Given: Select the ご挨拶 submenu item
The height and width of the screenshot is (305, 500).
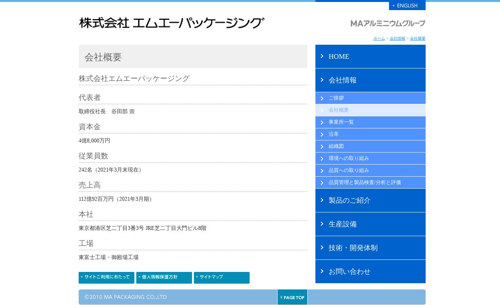Looking at the screenshot, I should click(x=370, y=98).
